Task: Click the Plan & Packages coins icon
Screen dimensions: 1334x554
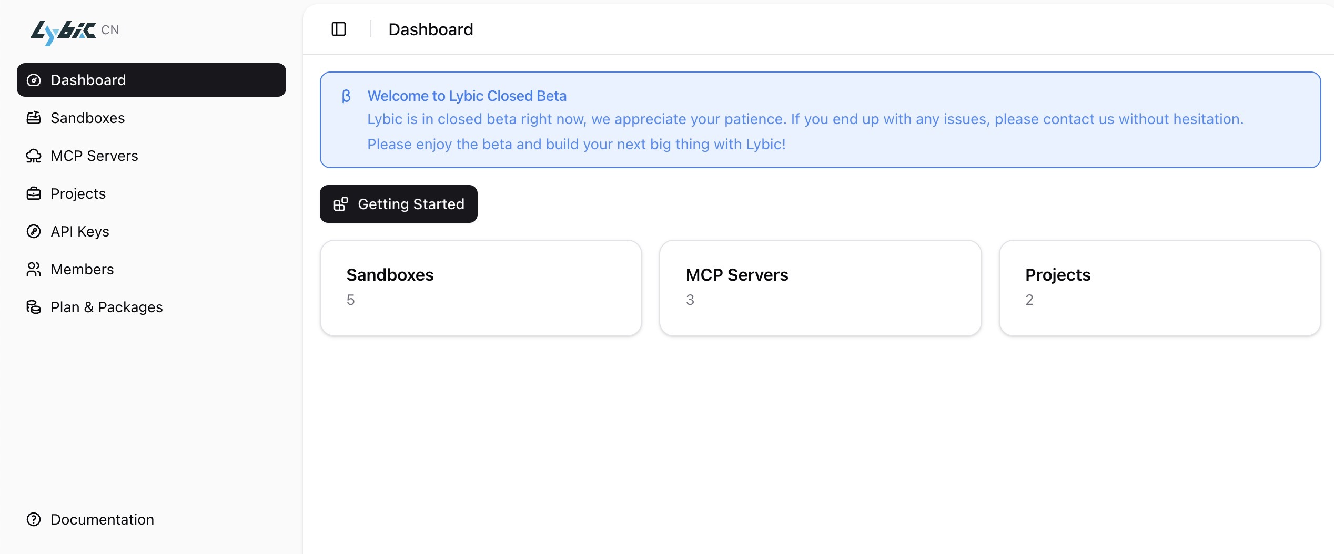Action: [34, 307]
